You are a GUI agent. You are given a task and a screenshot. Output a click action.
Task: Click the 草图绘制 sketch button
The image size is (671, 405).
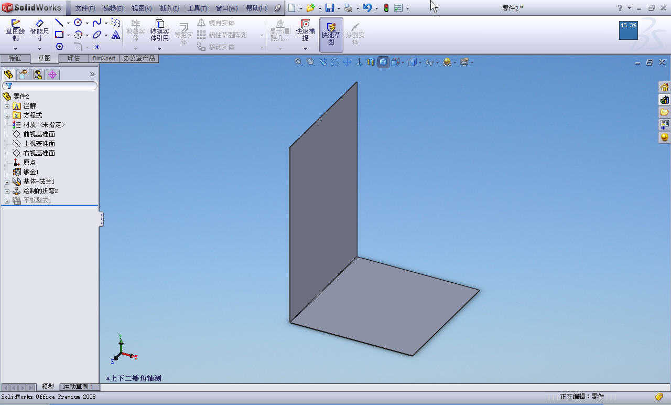(x=16, y=31)
